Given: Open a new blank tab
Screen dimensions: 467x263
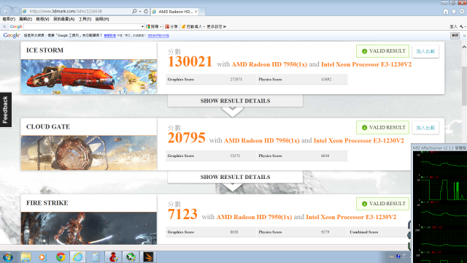Looking at the screenshot, I should pyautogui.click(x=202, y=12).
